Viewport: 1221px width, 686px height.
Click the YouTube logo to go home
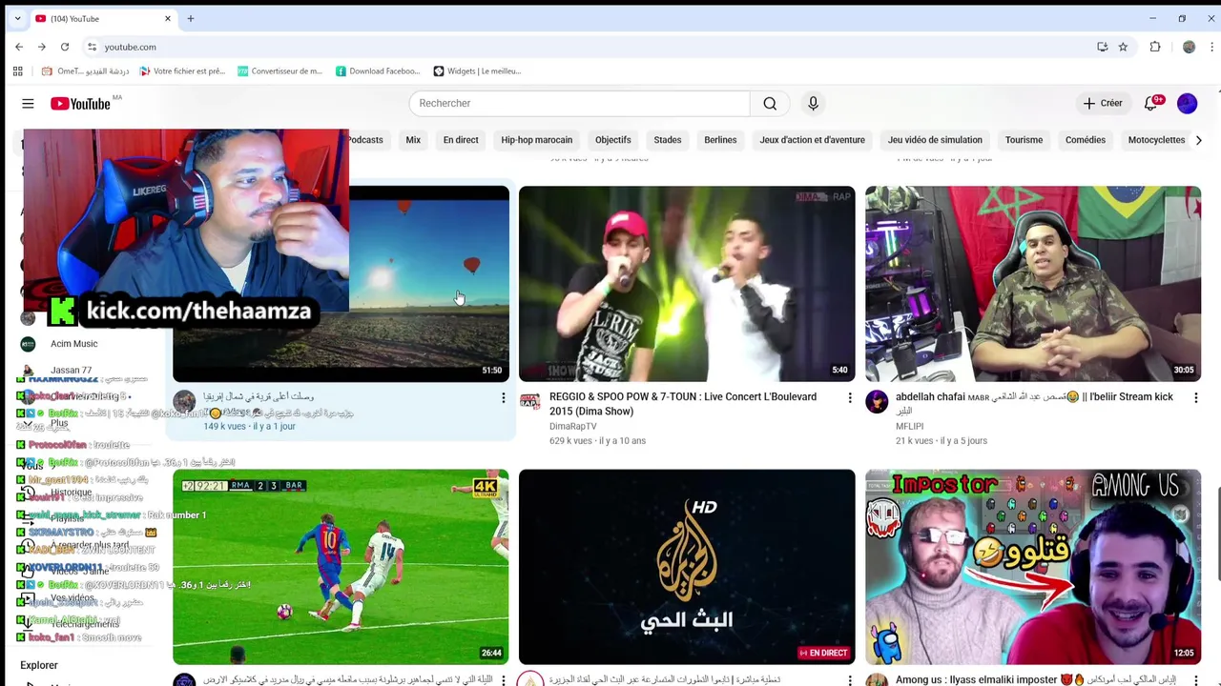tap(80, 103)
